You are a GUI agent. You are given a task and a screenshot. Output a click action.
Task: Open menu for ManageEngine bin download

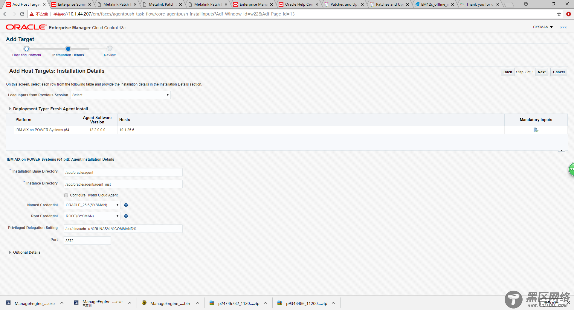point(198,303)
